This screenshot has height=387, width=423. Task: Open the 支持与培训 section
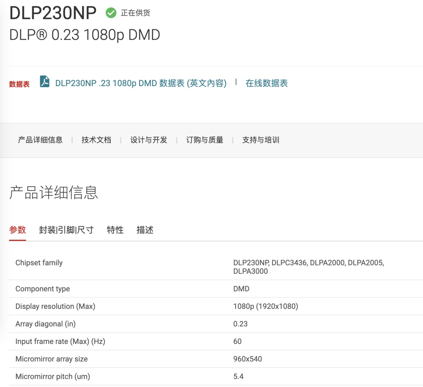pyautogui.click(x=261, y=140)
